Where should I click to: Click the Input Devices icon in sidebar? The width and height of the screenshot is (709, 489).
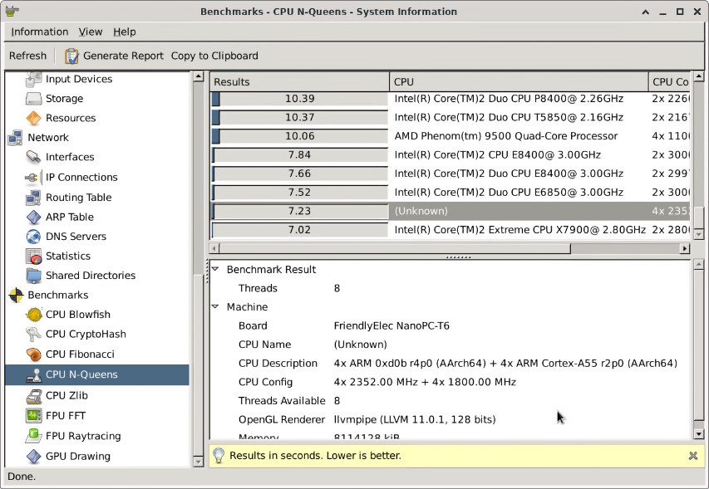point(34,80)
